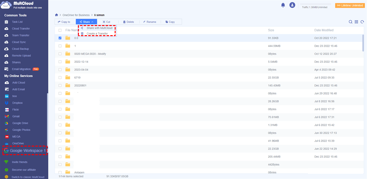This screenshot has height=179, width=367.
Task: Check the checkbox for folder 1
Action: 60,46
